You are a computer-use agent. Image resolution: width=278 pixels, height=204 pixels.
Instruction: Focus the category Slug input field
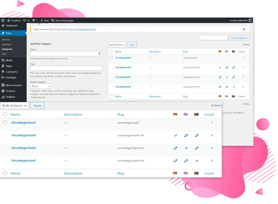(66, 68)
